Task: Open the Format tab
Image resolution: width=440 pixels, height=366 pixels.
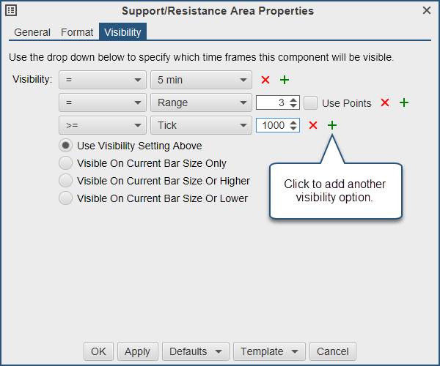Action: 77,32
